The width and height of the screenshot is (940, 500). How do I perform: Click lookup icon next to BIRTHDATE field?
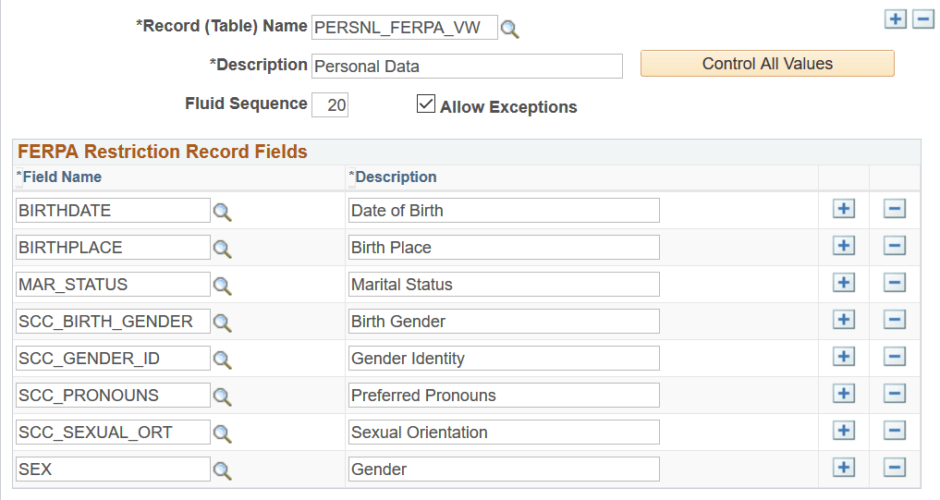[x=222, y=212]
